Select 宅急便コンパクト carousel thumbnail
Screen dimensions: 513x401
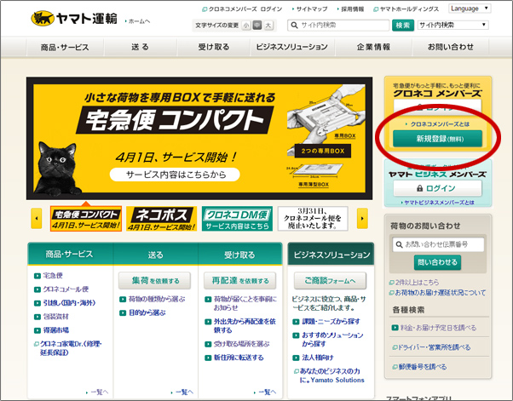click(86, 219)
